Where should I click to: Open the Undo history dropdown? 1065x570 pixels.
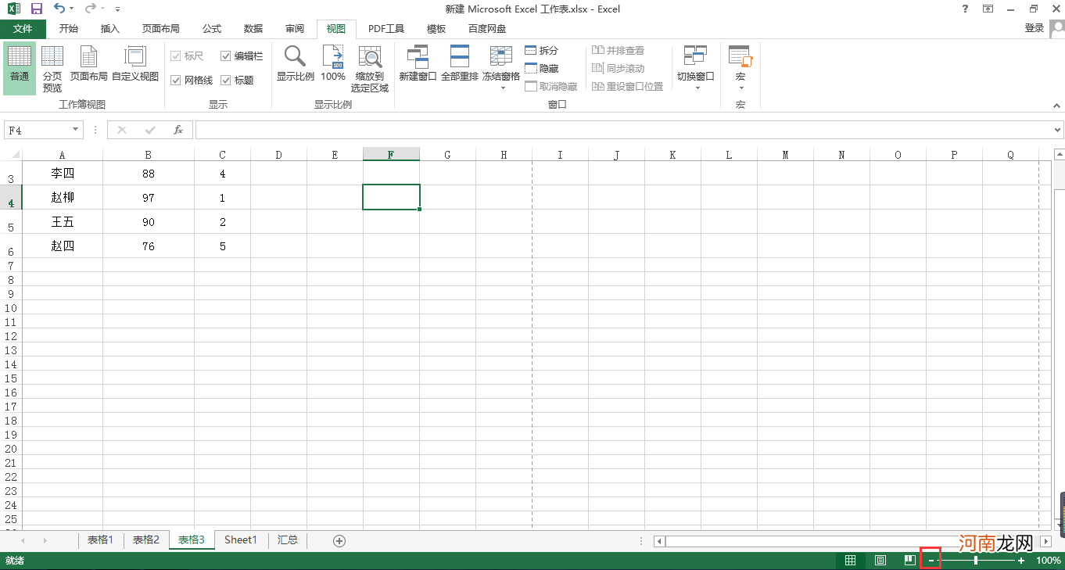point(72,9)
